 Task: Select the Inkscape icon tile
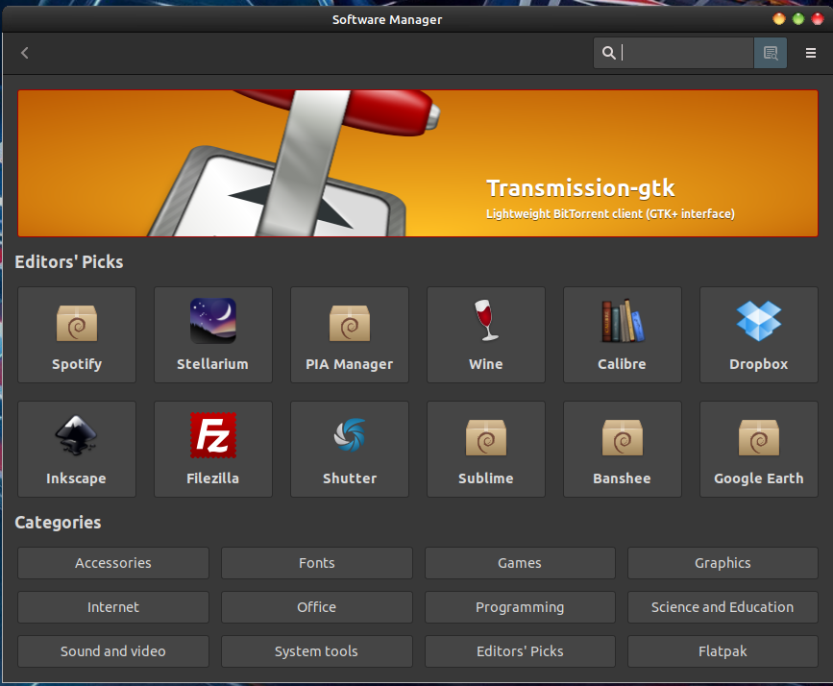(77, 449)
